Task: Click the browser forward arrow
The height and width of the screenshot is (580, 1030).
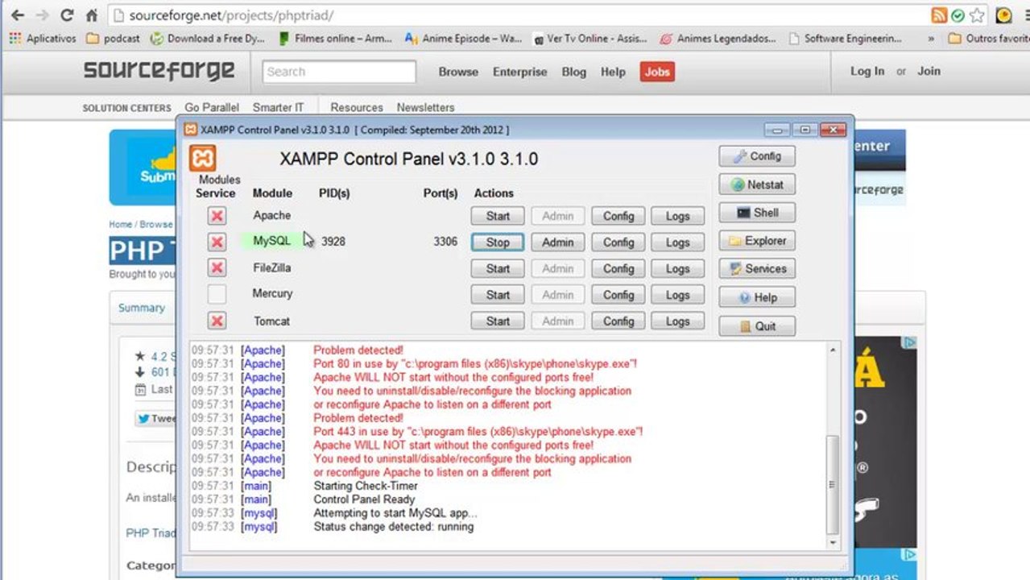Action: 42,15
